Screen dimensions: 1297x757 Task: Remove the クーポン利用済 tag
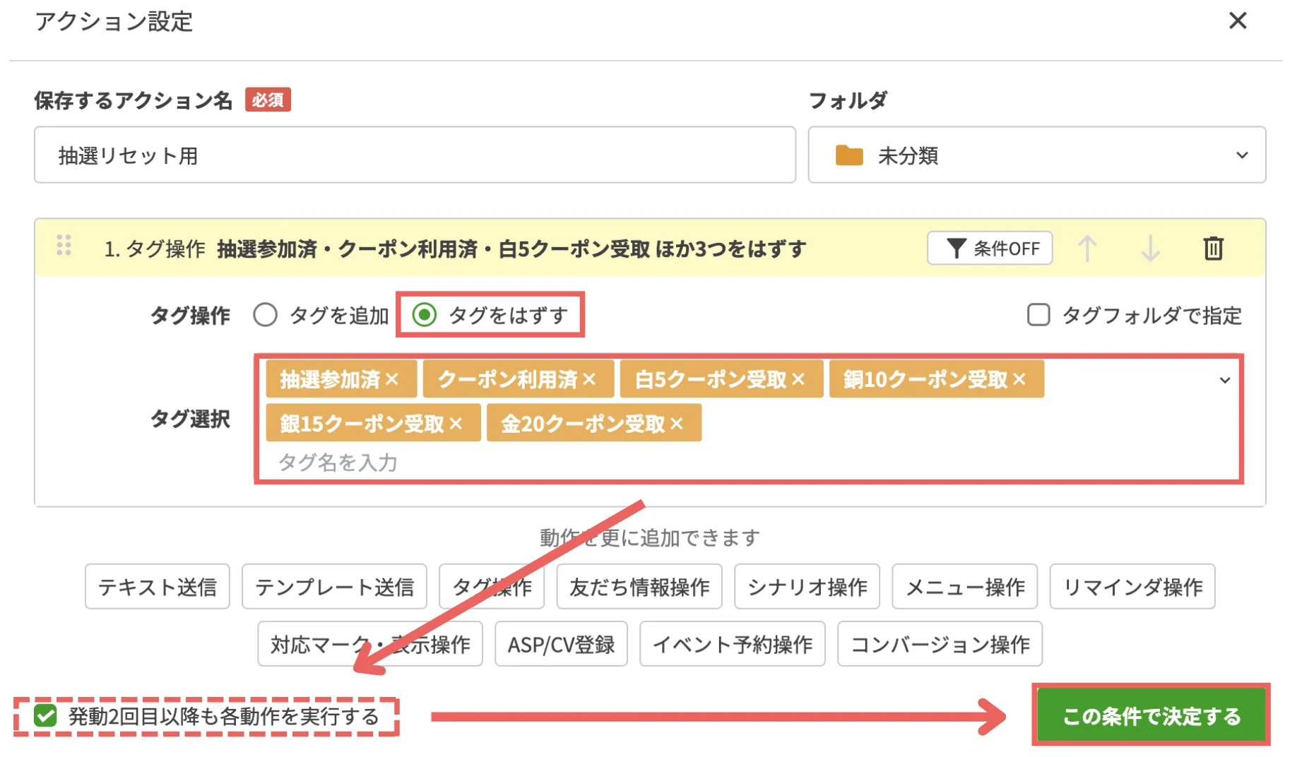coord(589,379)
